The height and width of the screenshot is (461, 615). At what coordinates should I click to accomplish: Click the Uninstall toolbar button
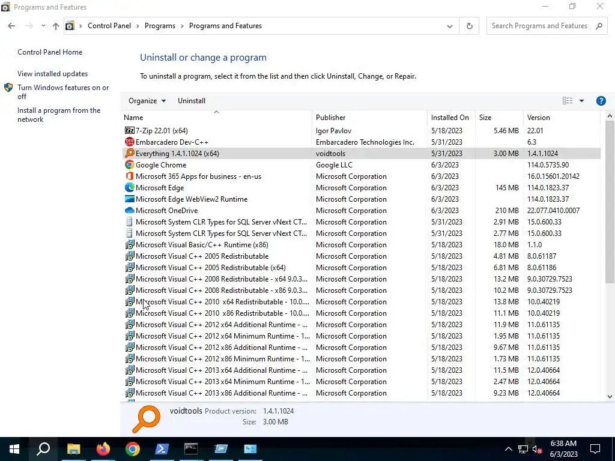tap(192, 101)
